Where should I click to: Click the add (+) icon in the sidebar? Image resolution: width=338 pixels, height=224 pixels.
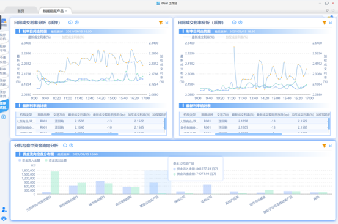point(4,117)
